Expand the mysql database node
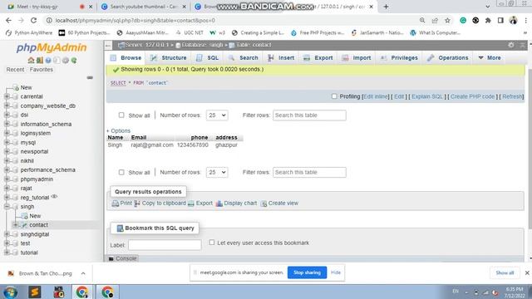The image size is (532, 299). 7,142
